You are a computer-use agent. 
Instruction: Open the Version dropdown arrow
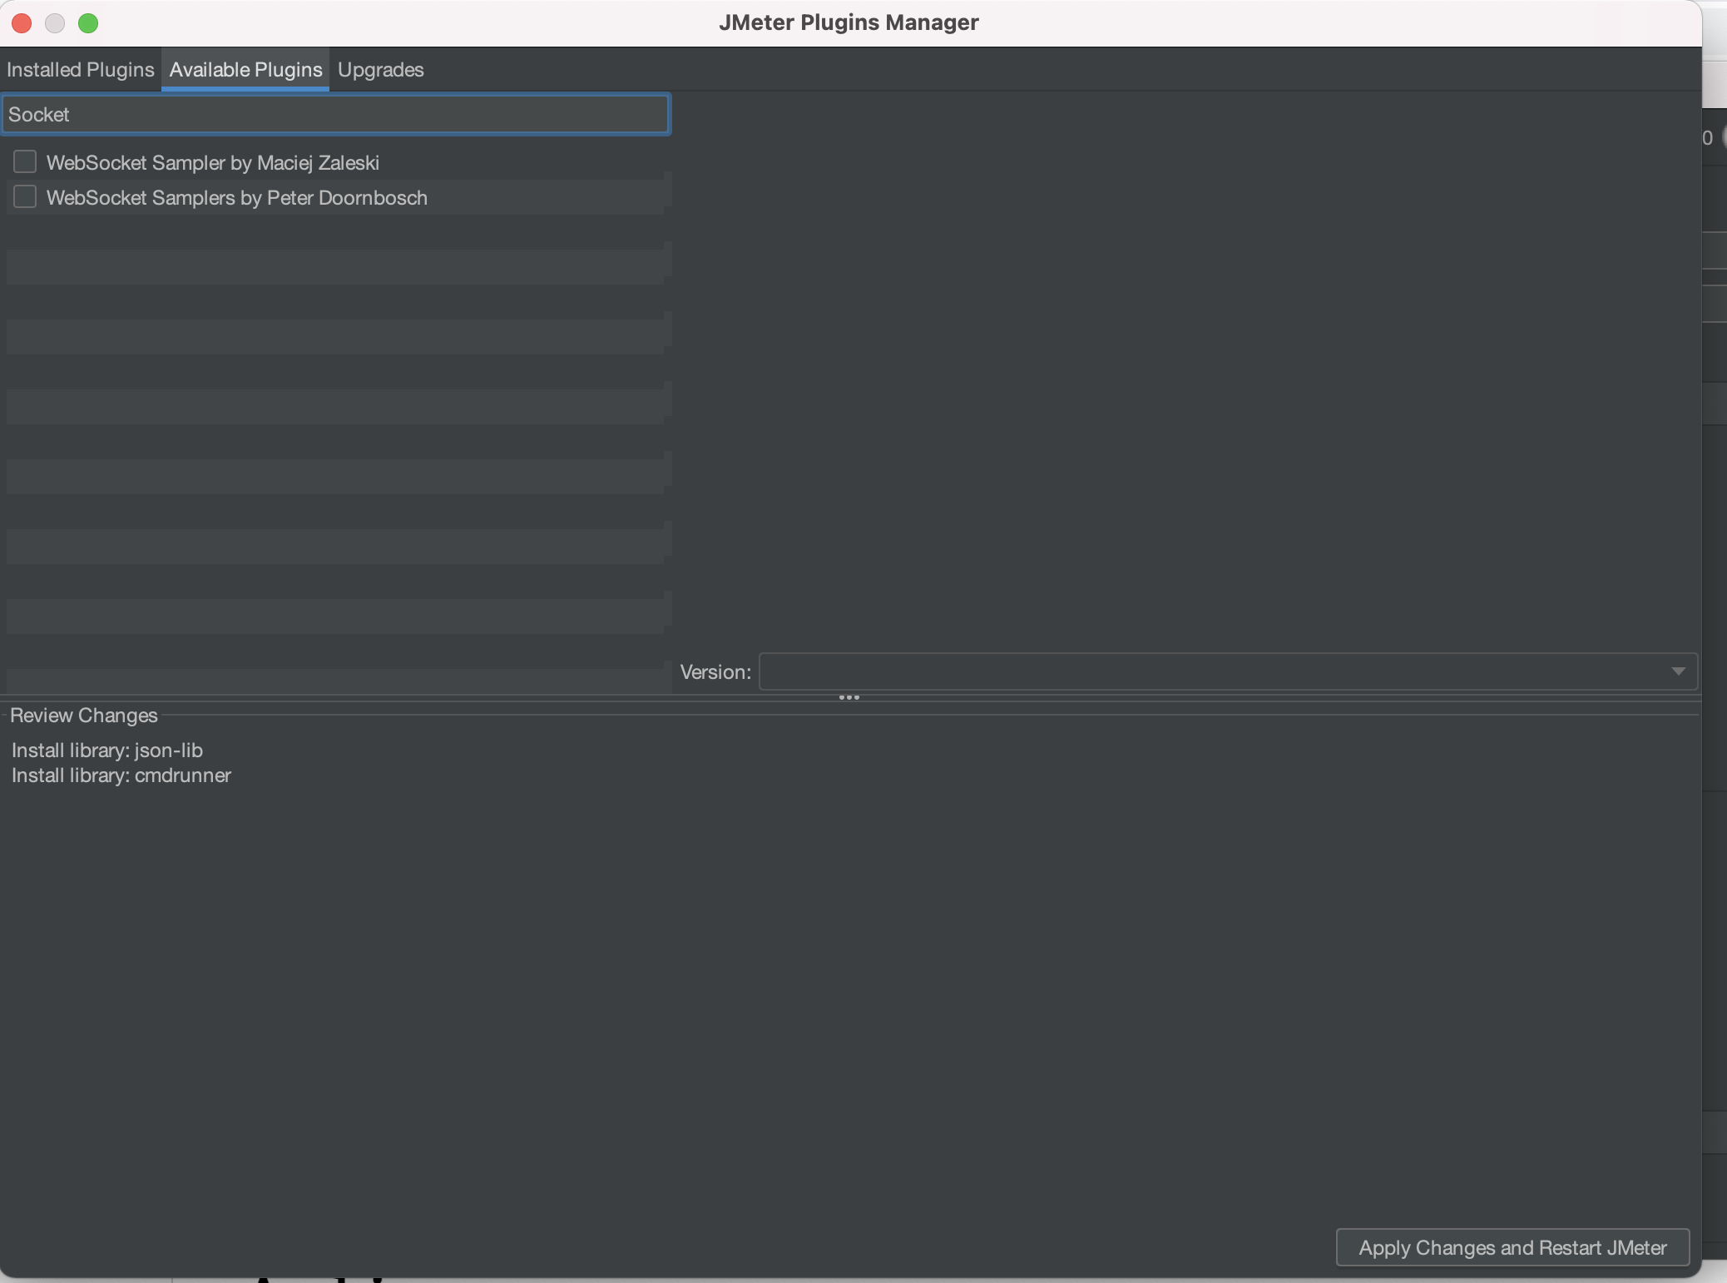pyautogui.click(x=1677, y=671)
